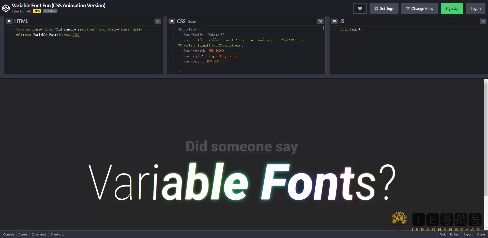Open the Comments panel
The image size is (488, 238).
pos(39,234)
